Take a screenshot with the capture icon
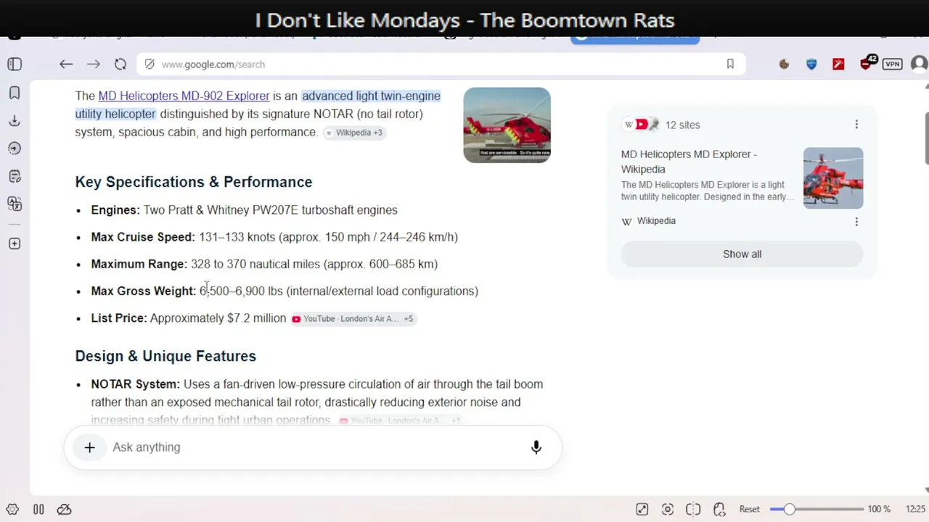 pos(668,510)
